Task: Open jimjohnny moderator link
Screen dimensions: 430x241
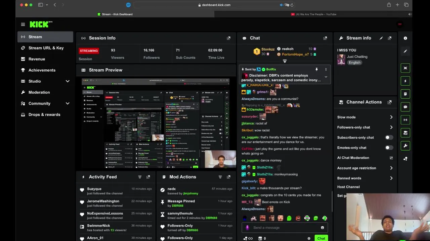Action: (x=191, y=193)
